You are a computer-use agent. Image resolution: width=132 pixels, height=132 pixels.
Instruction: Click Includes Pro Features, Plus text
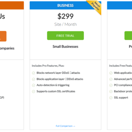(x=48, y=66)
